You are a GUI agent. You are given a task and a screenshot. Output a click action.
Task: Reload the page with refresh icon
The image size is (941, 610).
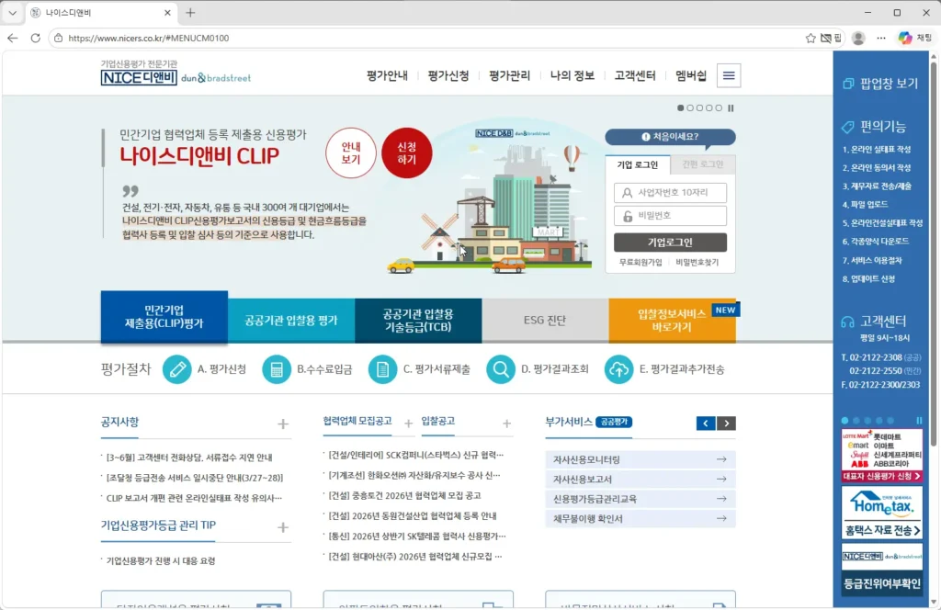coord(36,38)
